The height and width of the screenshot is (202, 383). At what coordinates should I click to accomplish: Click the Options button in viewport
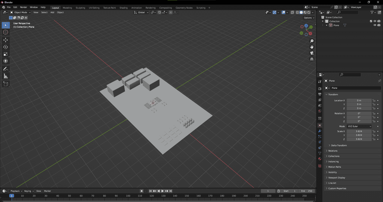[309, 18]
